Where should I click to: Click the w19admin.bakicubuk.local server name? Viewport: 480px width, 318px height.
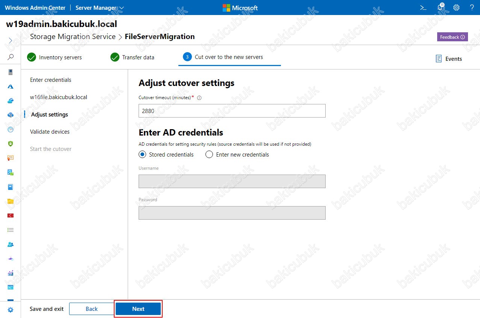tap(62, 24)
